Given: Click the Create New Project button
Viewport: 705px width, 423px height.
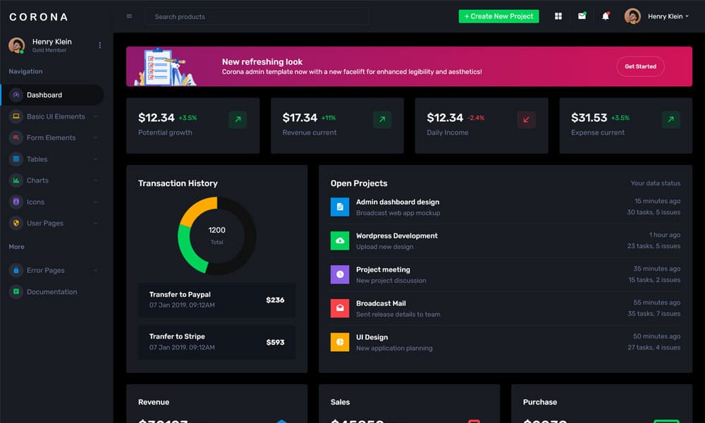Looking at the screenshot, I should (498, 16).
